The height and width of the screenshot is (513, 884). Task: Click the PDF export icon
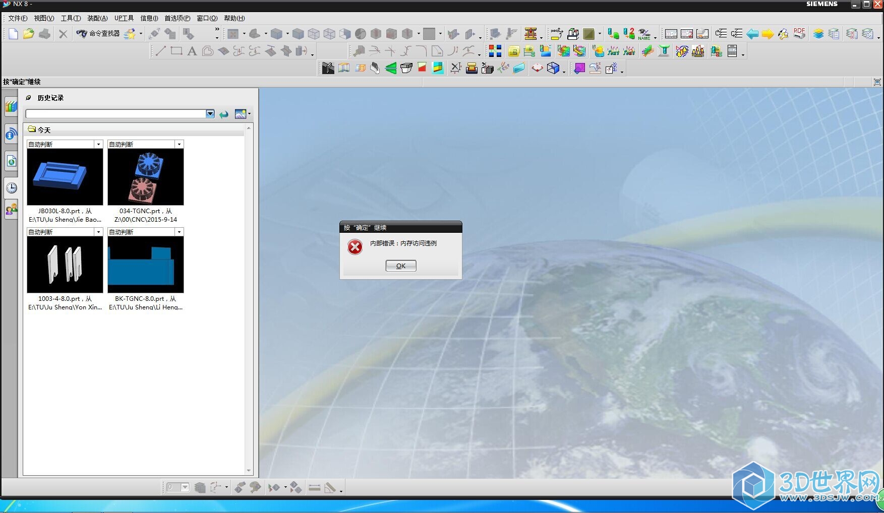[799, 34]
